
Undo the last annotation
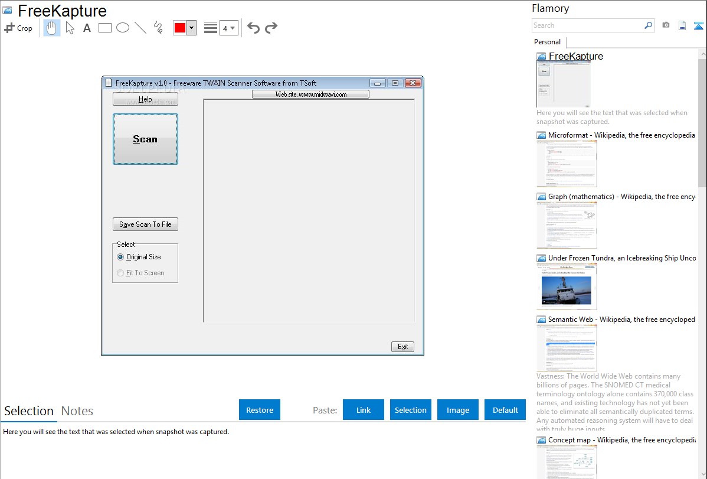coord(253,28)
